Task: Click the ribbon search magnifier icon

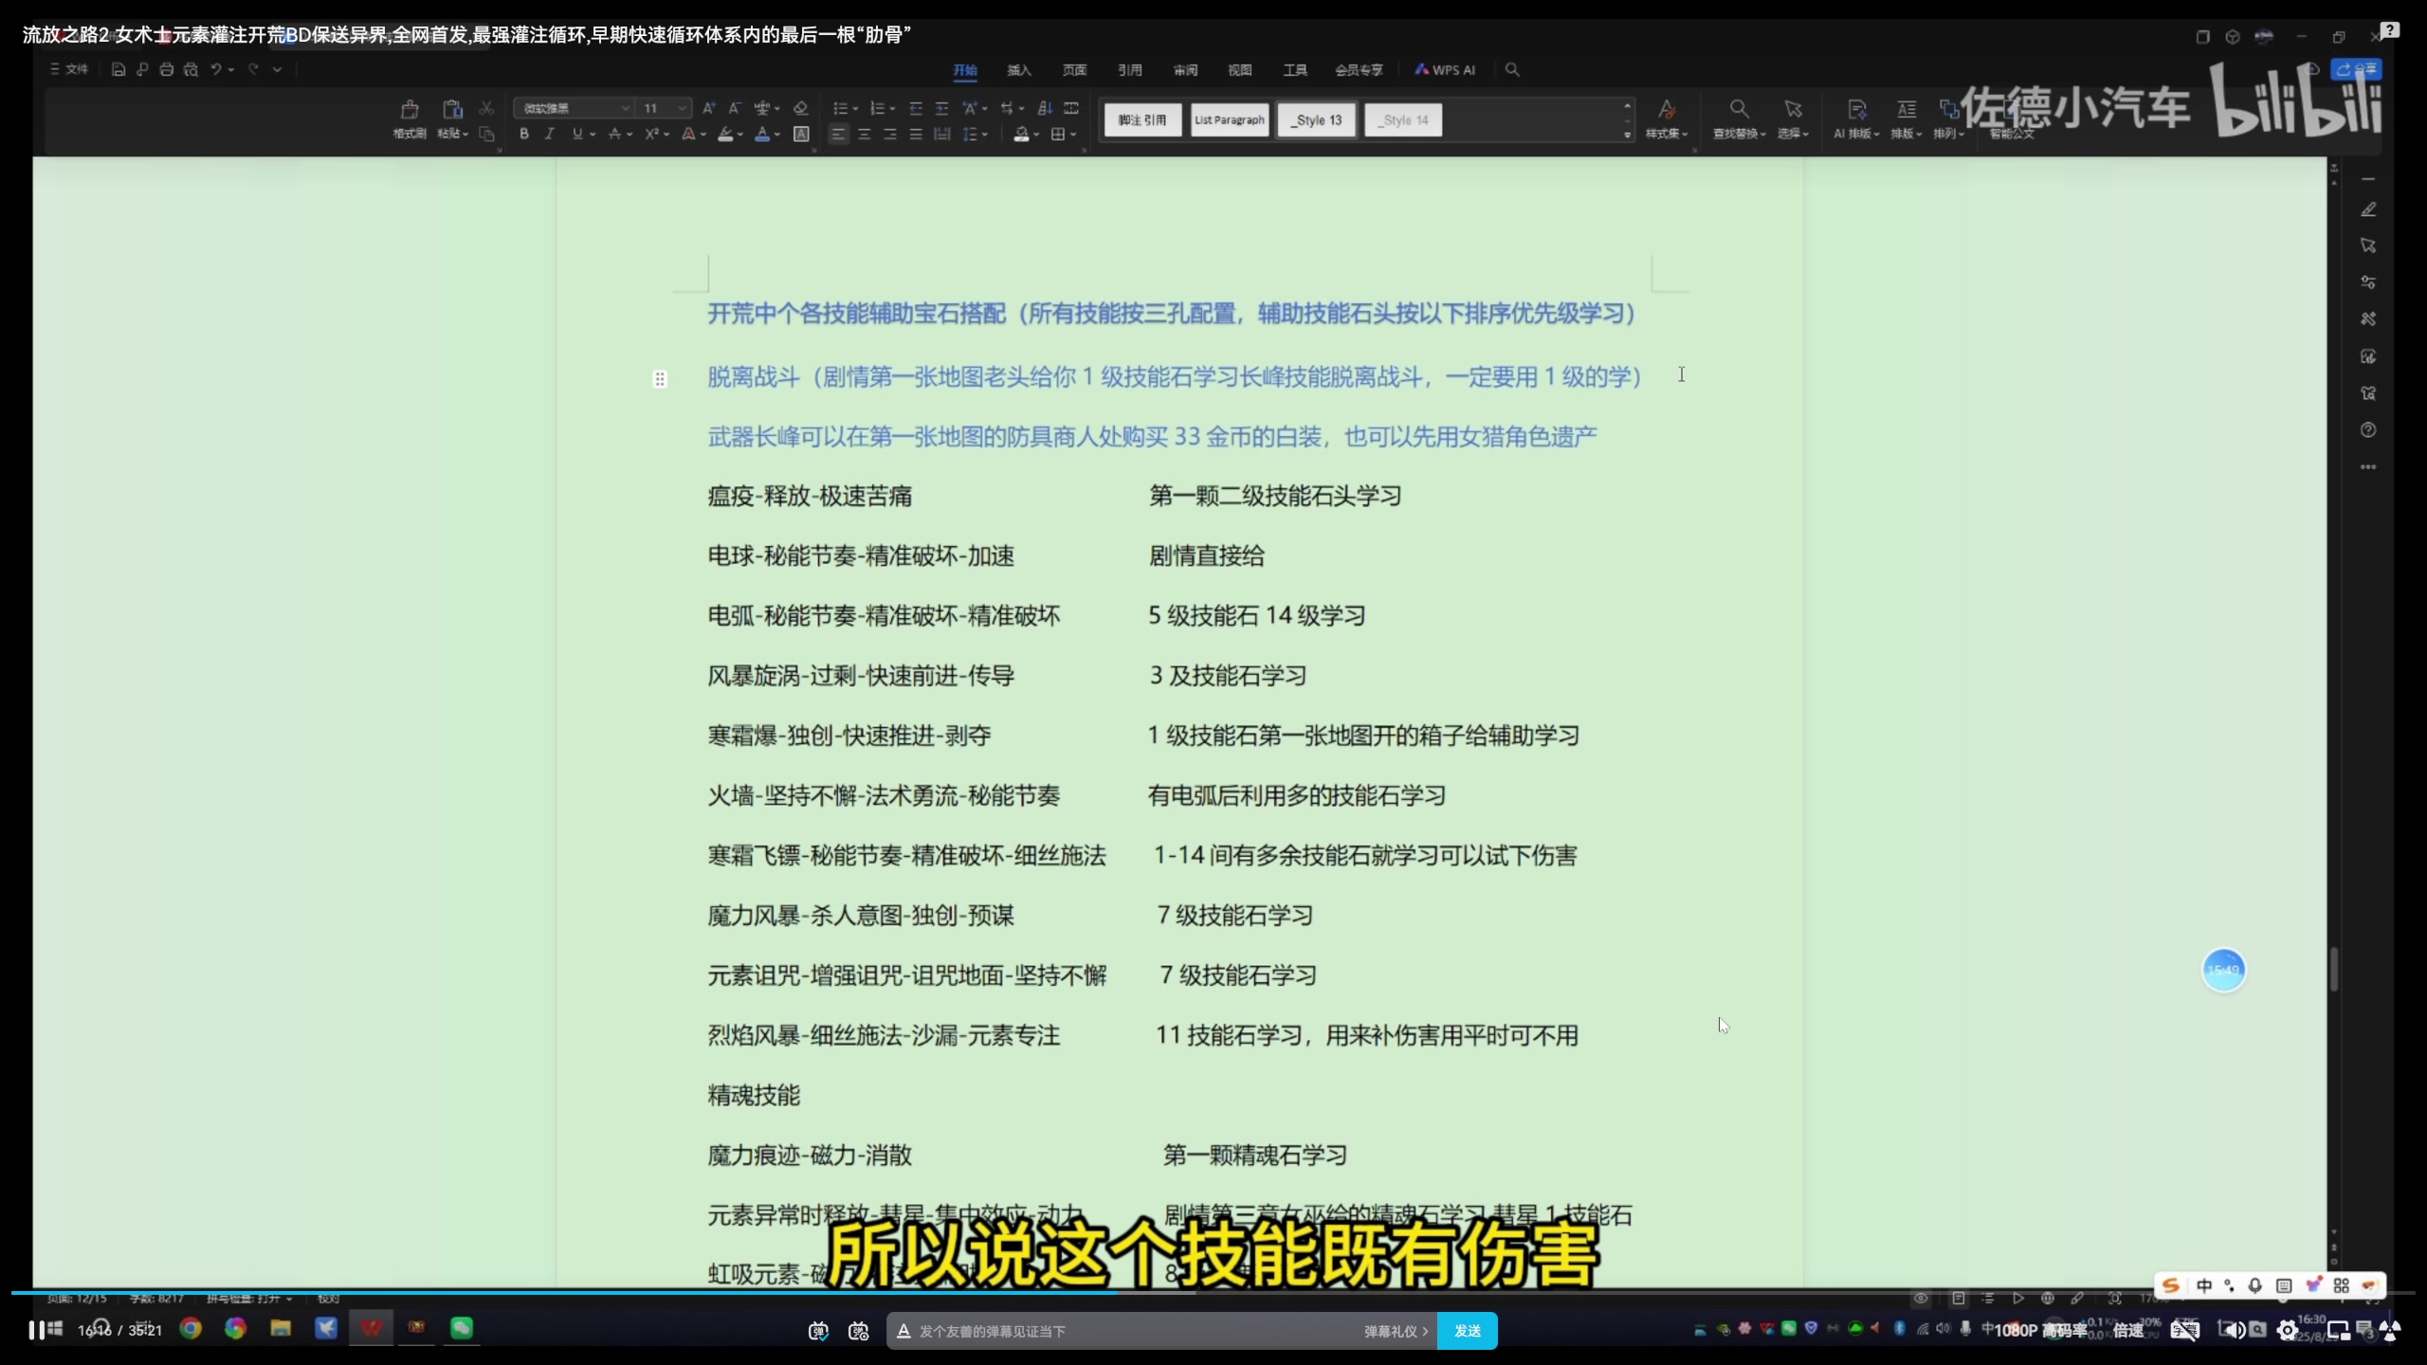Action: (x=1512, y=70)
